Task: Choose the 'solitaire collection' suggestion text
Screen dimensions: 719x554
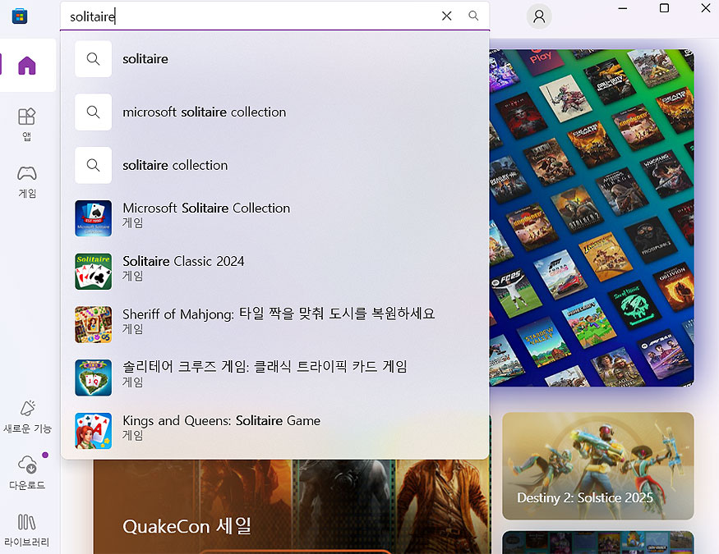Action: pyautogui.click(x=175, y=165)
